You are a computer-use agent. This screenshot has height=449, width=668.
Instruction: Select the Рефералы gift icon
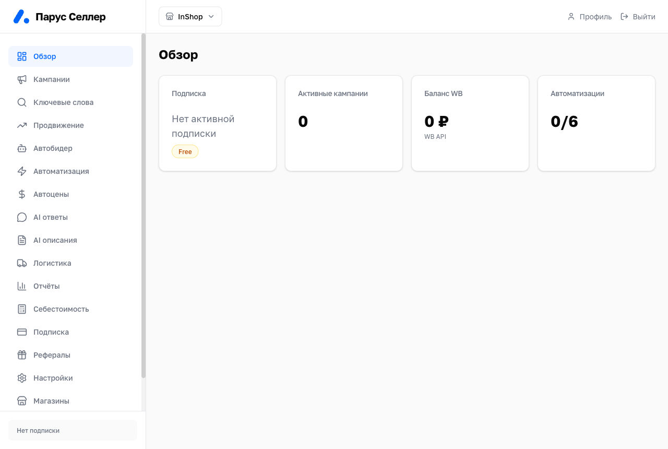pyautogui.click(x=22, y=355)
